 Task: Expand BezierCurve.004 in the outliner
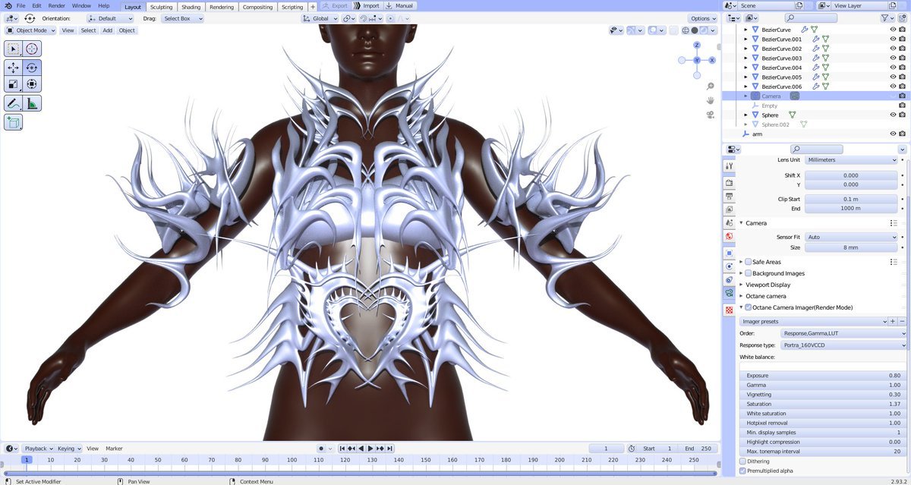tap(746, 68)
